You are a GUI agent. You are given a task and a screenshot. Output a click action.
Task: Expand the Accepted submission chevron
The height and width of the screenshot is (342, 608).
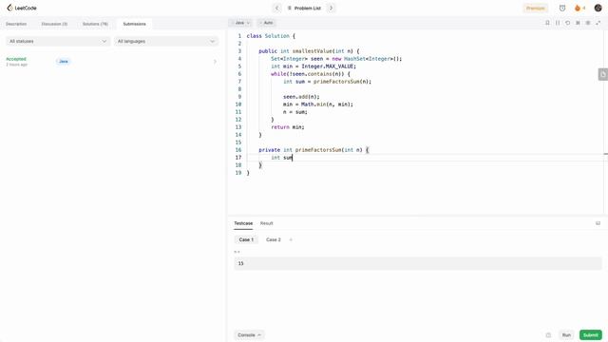click(x=215, y=62)
